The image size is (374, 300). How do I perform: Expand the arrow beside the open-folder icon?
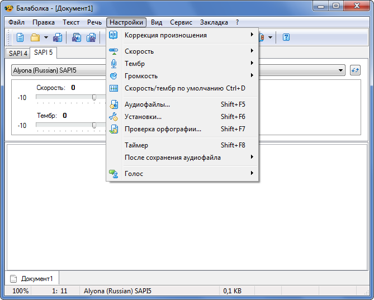[x=46, y=37]
